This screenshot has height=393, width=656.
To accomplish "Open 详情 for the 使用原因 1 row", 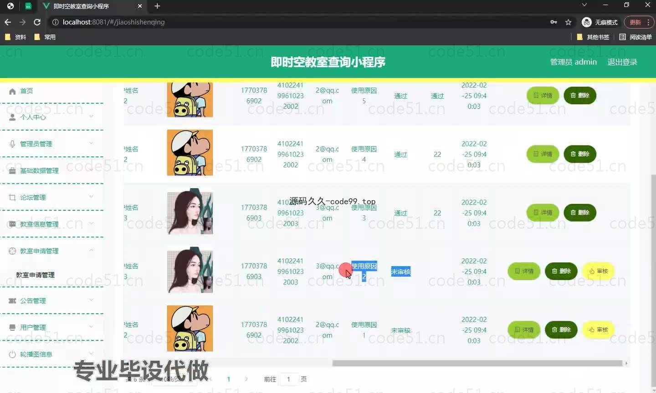I will 524,330.
